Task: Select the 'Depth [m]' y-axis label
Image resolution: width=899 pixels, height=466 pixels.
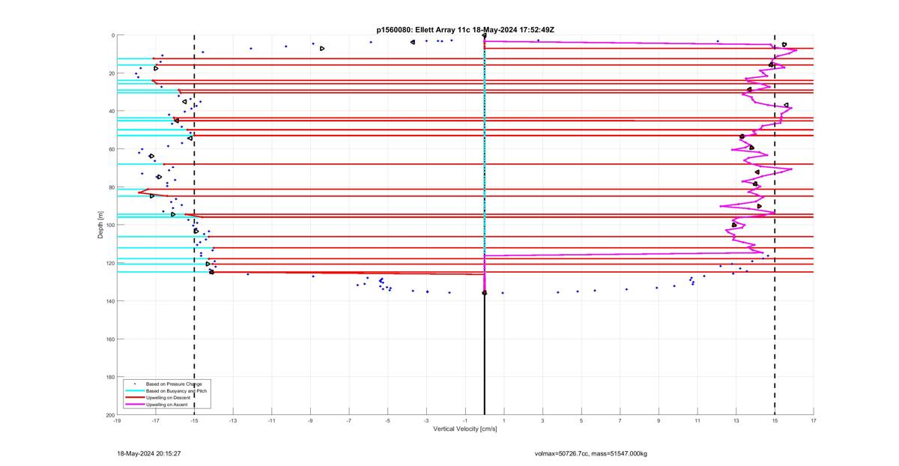Action: pos(100,225)
